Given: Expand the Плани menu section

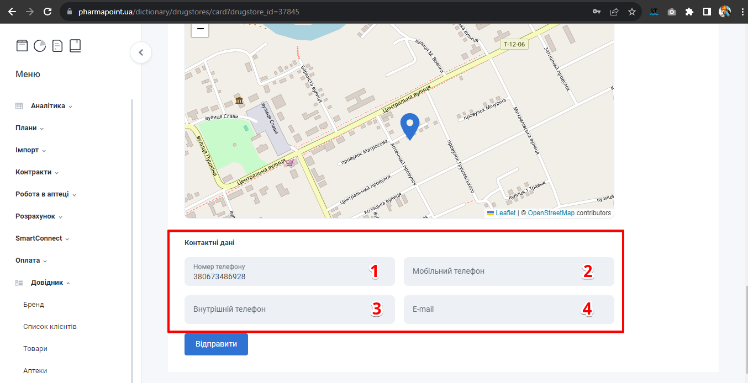Looking at the screenshot, I should coord(26,128).
